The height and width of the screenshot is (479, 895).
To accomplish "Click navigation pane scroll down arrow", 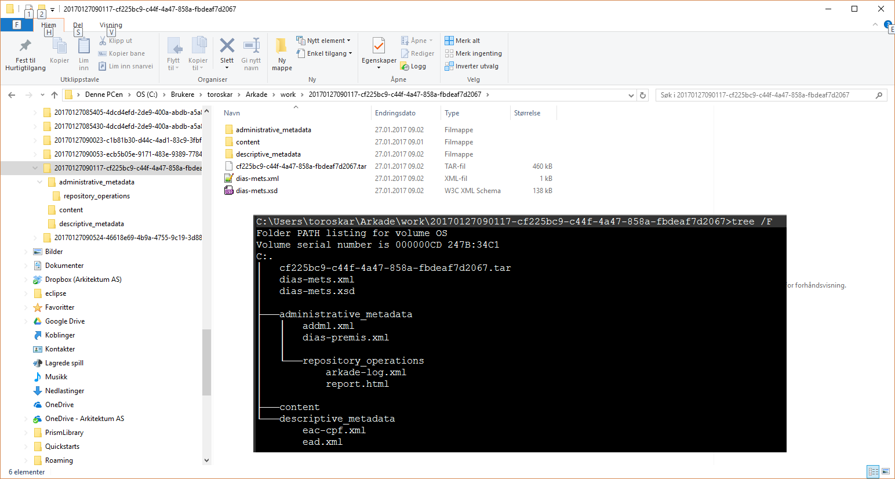I will click(206, 460).
